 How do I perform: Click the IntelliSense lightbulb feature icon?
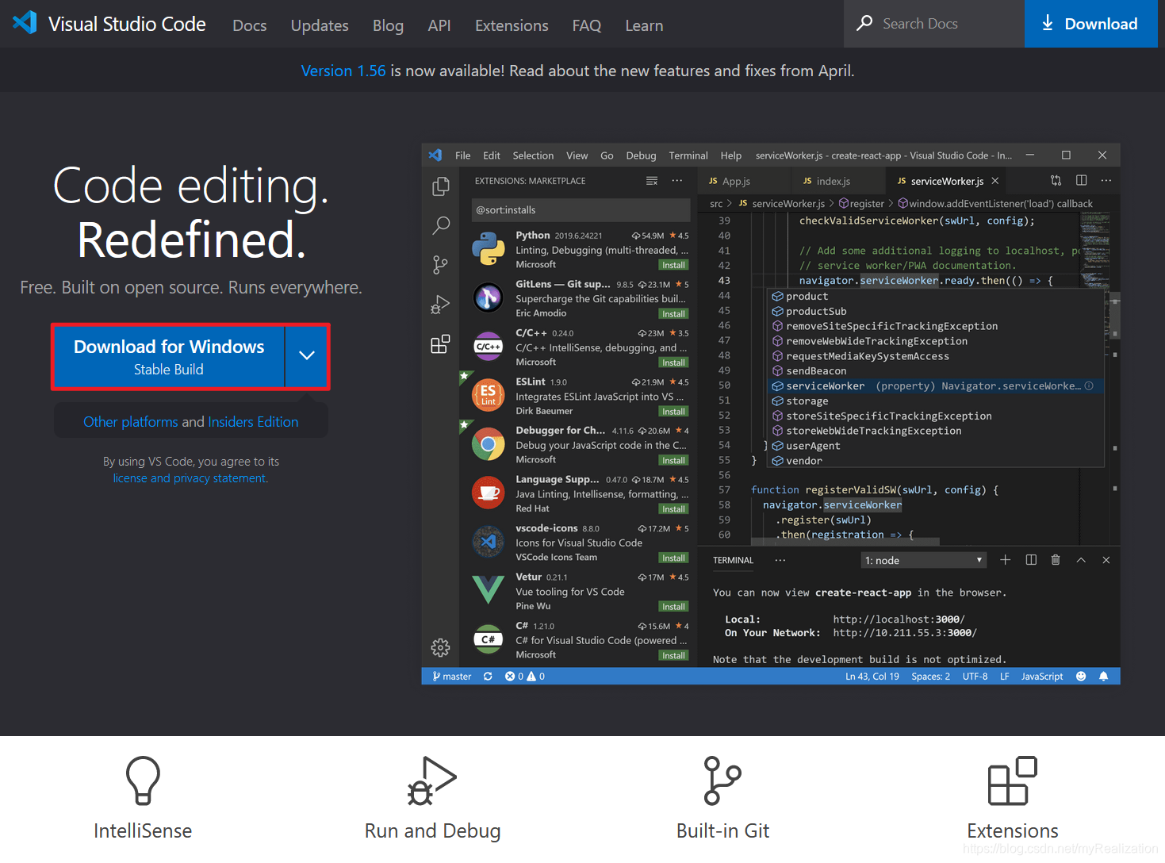tap(143, 781)
